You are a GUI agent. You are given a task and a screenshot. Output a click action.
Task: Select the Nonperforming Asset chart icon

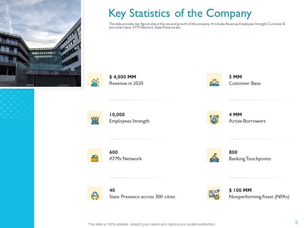click(214, 193)
